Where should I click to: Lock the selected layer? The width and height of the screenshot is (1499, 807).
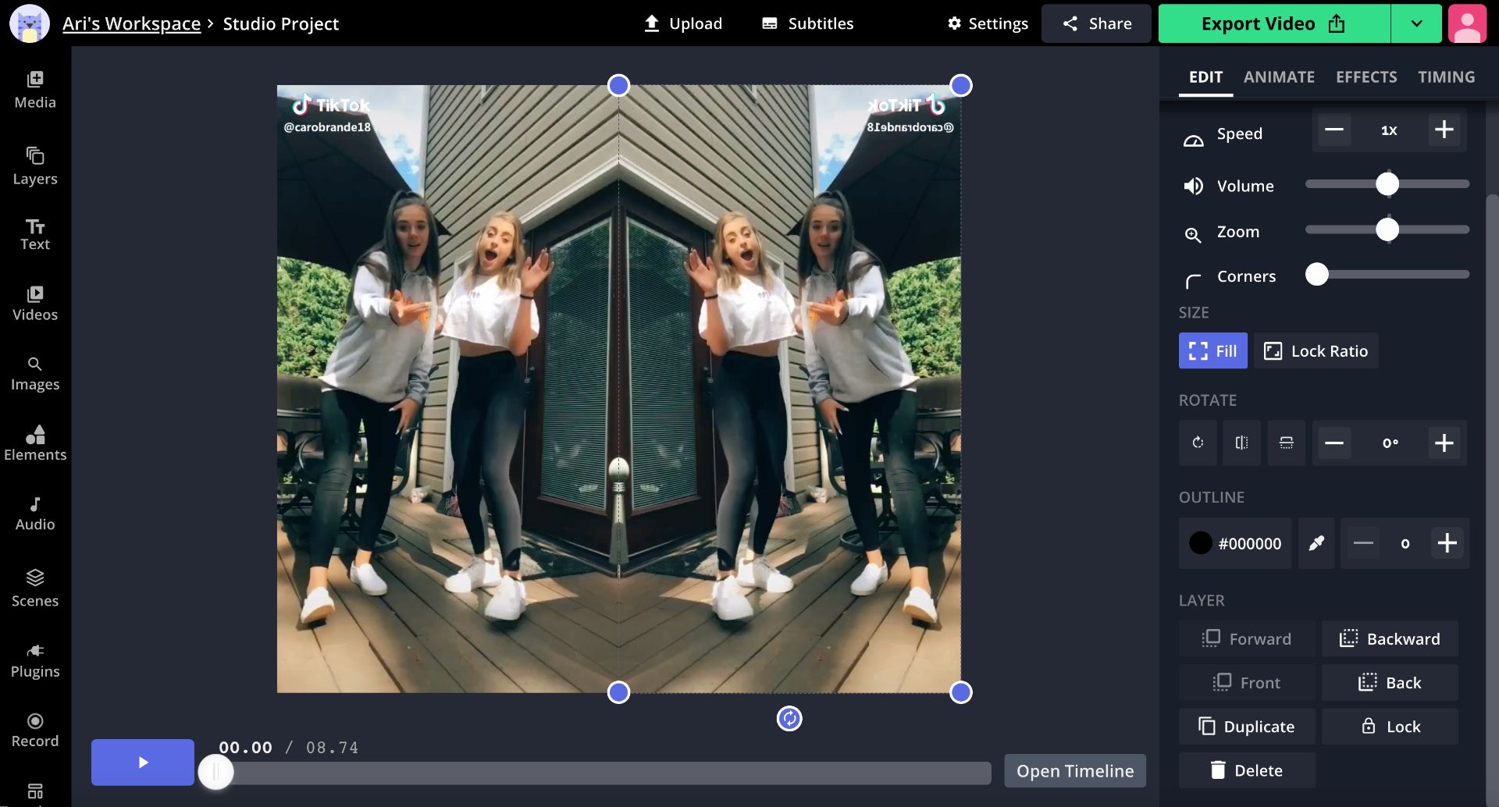pyautogui.click(x=1390, y=727)
